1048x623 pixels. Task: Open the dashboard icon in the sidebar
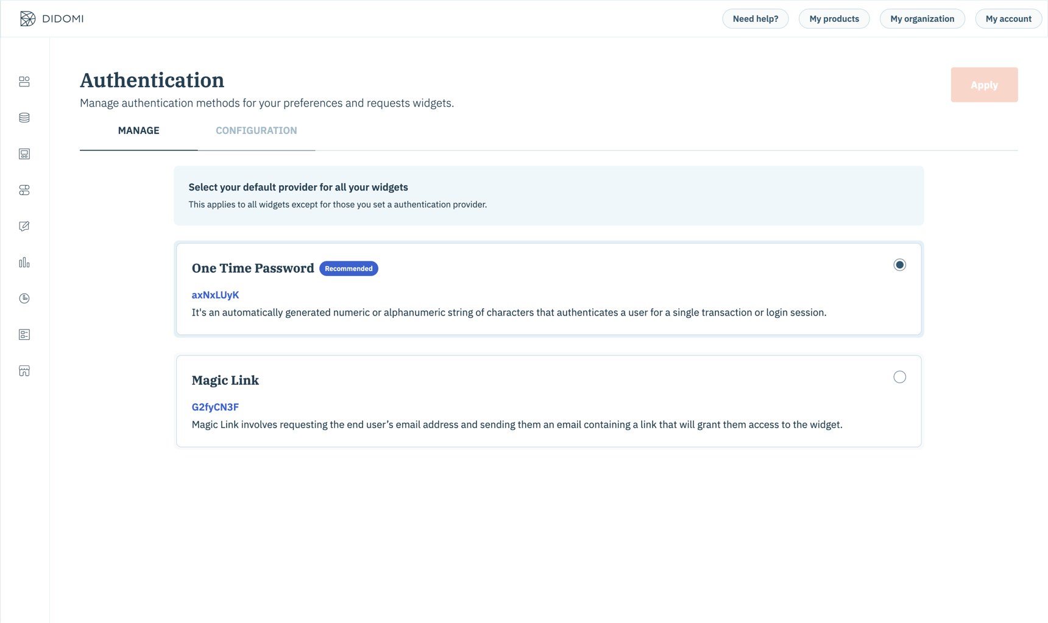point(24,82)
